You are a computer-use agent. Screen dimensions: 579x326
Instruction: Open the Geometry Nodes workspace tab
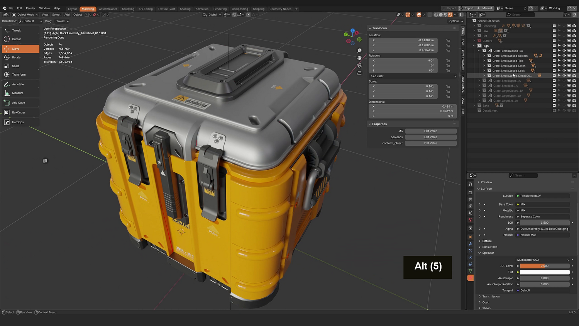(280, 9)
